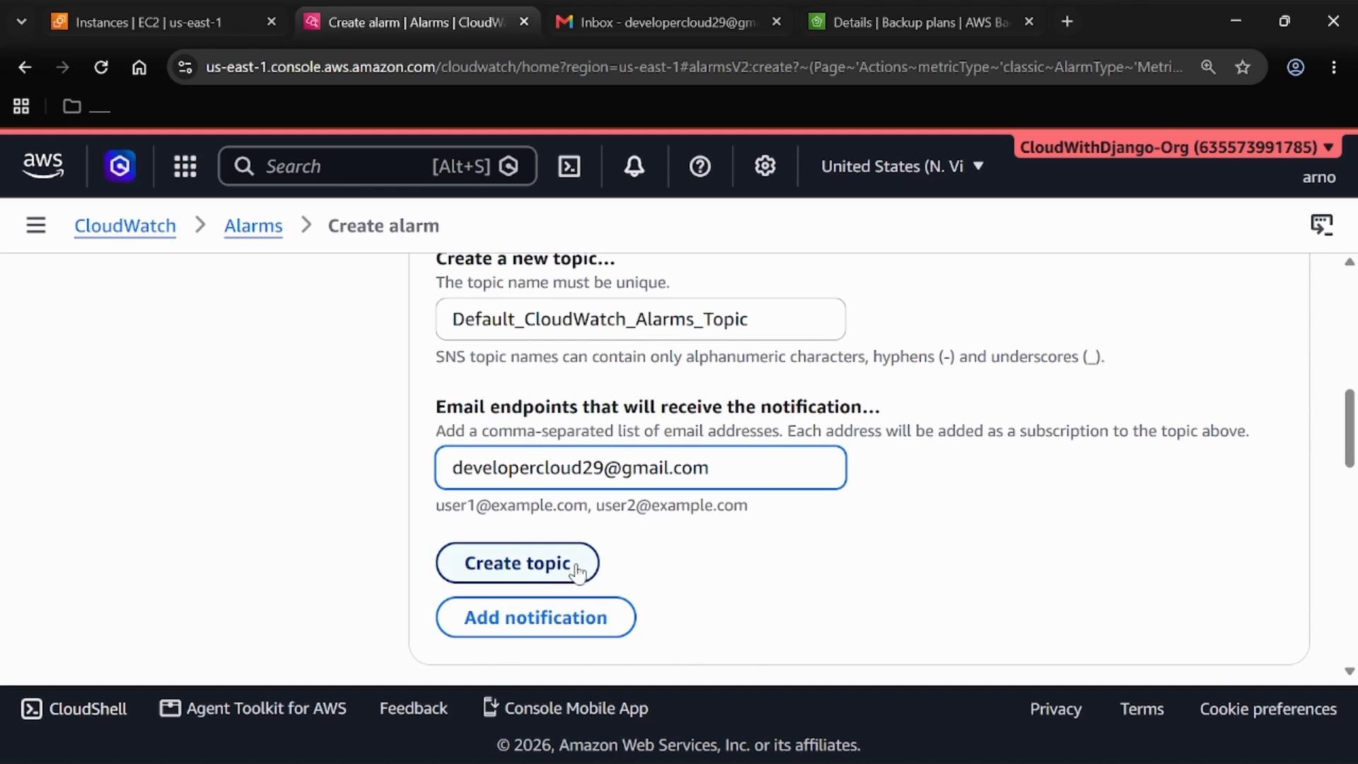Open Cookie preferences in footer
This screenshot has height=764, width=1358.
(1268, 709)
